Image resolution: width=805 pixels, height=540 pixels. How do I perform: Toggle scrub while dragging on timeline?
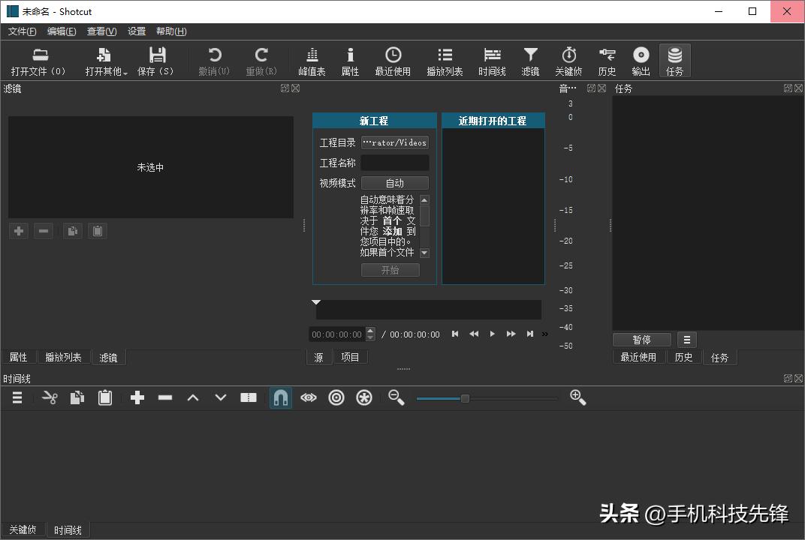point(307,397)
